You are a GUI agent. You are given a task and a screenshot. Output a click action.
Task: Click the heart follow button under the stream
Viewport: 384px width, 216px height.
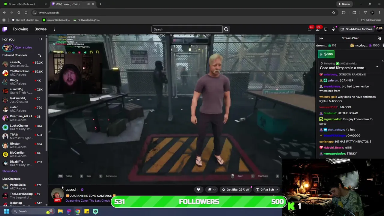coord(198,190)
